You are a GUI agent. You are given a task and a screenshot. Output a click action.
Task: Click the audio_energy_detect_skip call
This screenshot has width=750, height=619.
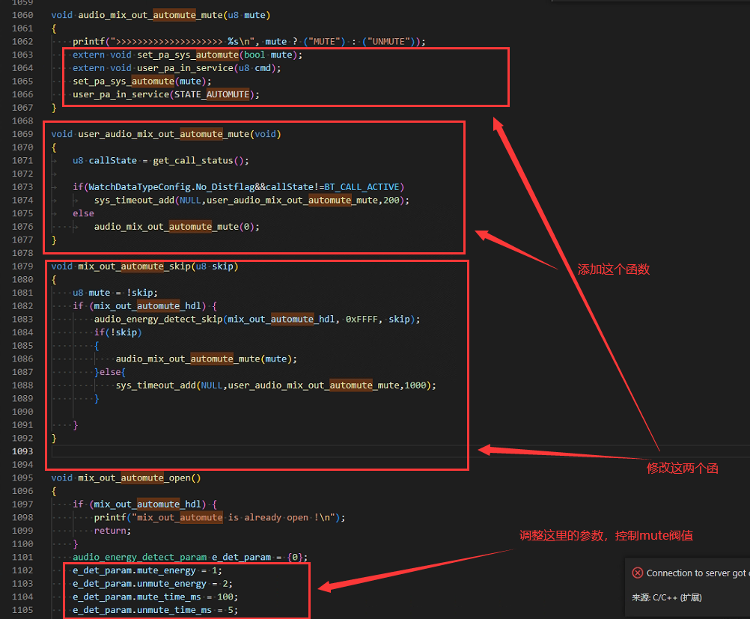pyautogui.click(x=159, y=319)
